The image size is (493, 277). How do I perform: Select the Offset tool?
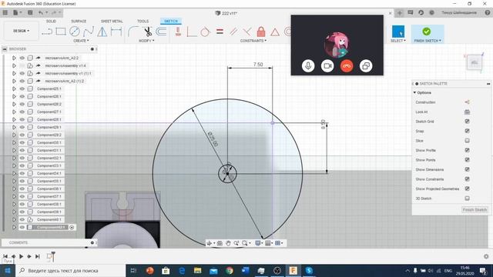click(161, 32)
